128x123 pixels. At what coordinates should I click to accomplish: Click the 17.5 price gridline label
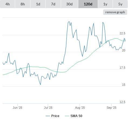click(x=122, y=68)
